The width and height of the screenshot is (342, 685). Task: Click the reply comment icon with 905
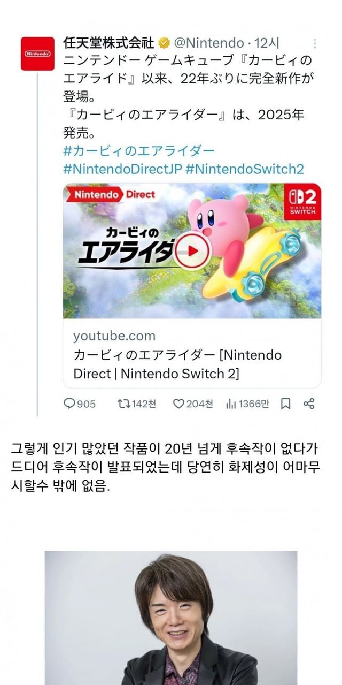(x=80, y=404)
